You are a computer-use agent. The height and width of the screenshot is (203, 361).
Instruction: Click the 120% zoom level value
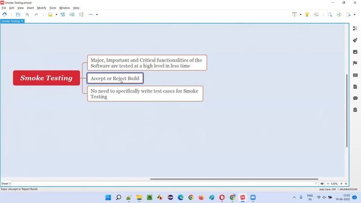(x=334, y=184)
